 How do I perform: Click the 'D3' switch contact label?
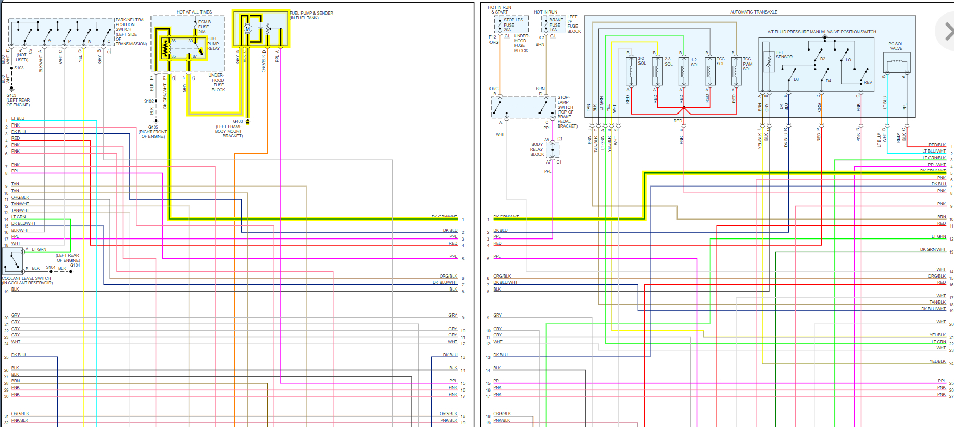tap(796, 79)
